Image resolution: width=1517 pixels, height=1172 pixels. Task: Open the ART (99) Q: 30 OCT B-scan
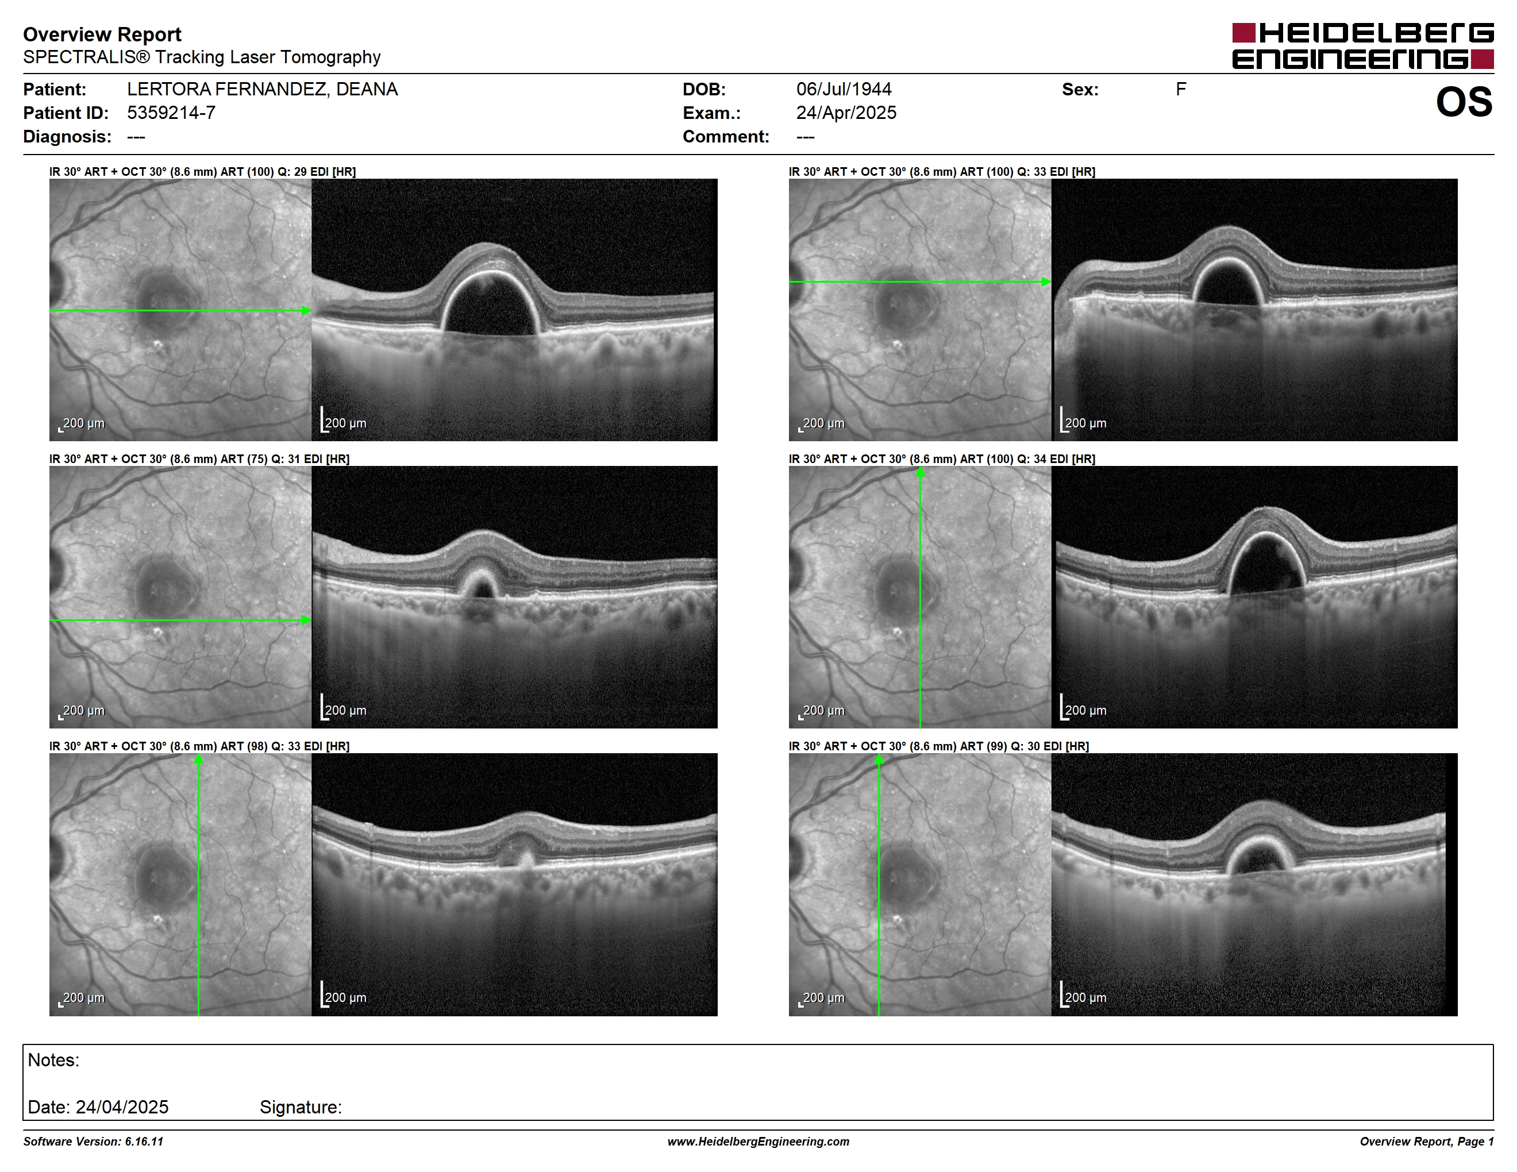pyautogui.click(x=1254, y=885)
